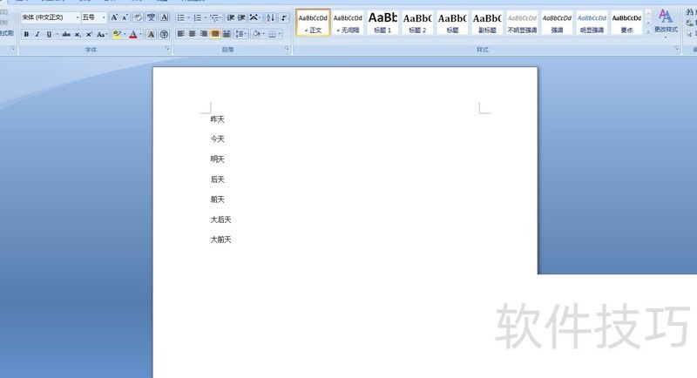Click the text 明天

[217, 159]
